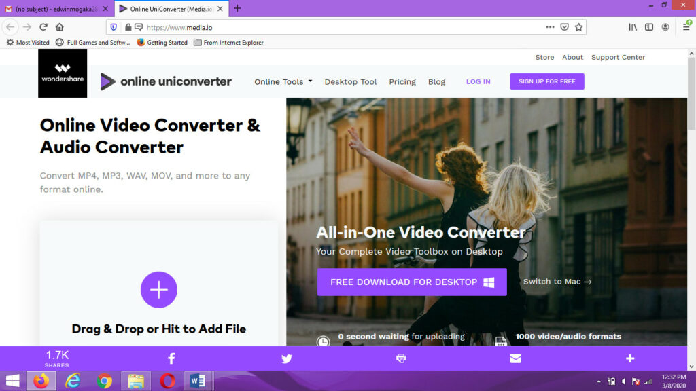The width and height of the screenshot is (696, 391).
Task: Click the print icon in share bar
Action: [401, 358]
